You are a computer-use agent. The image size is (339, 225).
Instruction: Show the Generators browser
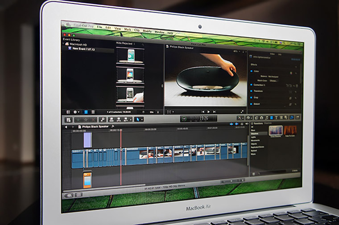pyautogui.click(x=281, y=118)
